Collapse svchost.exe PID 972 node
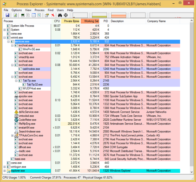Viewport: 196px width, 182px height. (x=13, y=77)
